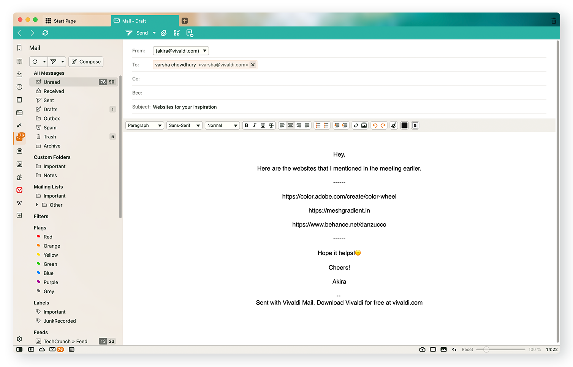Open the Calendar panel in the sidebar
The width and height of the screenshot is (573, 367).
click(19, 151)
